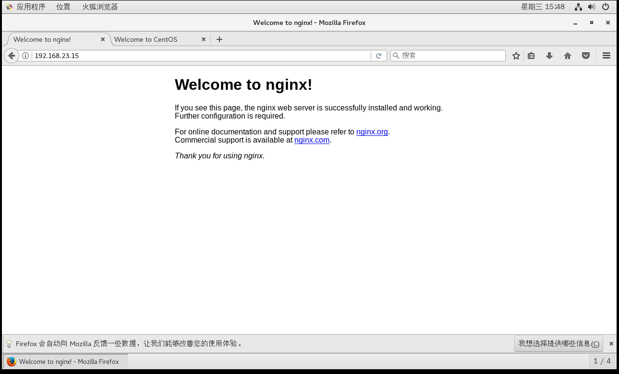
Task: Open a new tab with plus button
Action: [219, 39]
